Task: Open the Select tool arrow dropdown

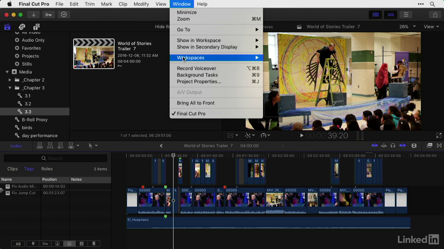Action: coord(93,146)
